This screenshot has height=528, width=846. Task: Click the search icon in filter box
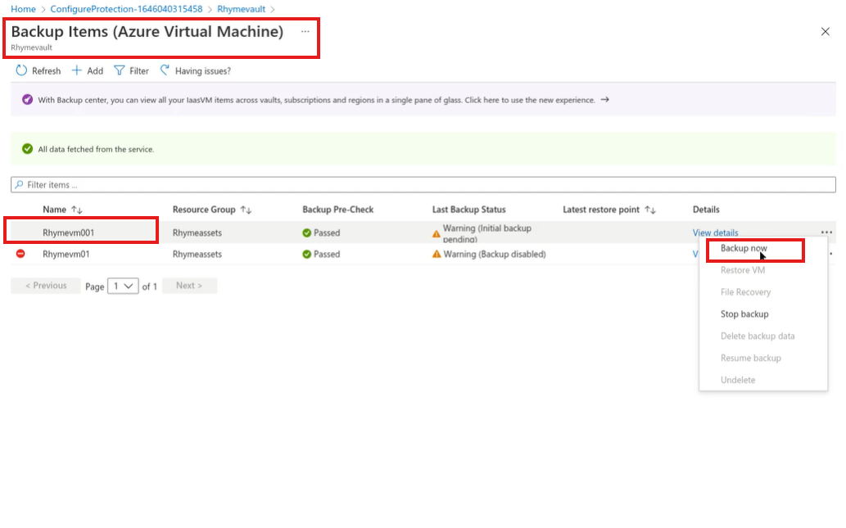coord(20,184)
